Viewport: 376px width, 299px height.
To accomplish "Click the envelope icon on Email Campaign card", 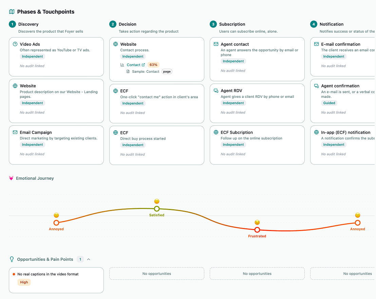I will (15, 132).
